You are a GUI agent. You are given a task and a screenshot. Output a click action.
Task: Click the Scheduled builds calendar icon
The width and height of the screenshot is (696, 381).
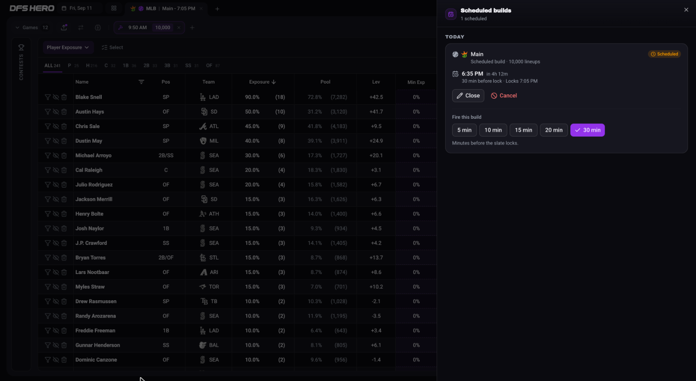pos(451,14)
